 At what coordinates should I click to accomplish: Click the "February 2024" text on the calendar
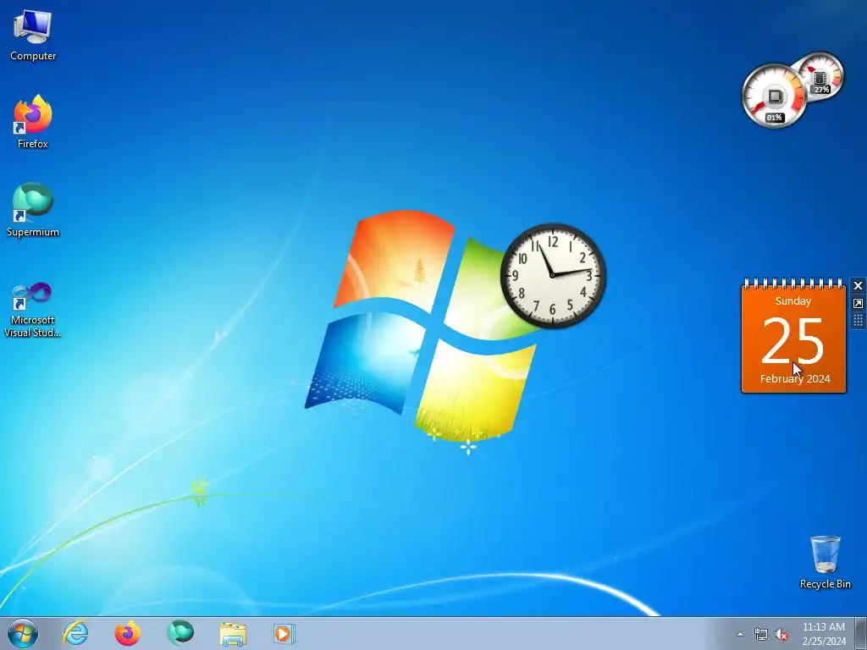[x=795, y=378]
